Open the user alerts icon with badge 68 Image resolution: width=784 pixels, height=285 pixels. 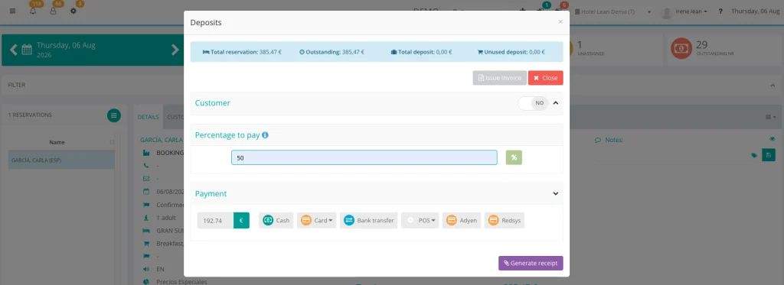(53, 11)
